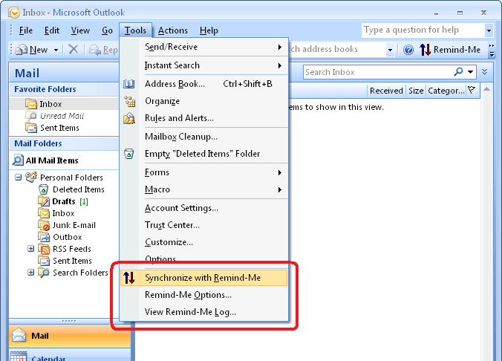Click the All Mail Items magnifier icon

point(18,160)
